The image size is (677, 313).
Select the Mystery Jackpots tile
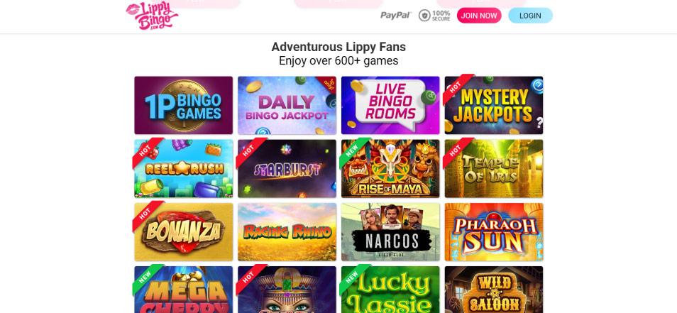[494, 105]
